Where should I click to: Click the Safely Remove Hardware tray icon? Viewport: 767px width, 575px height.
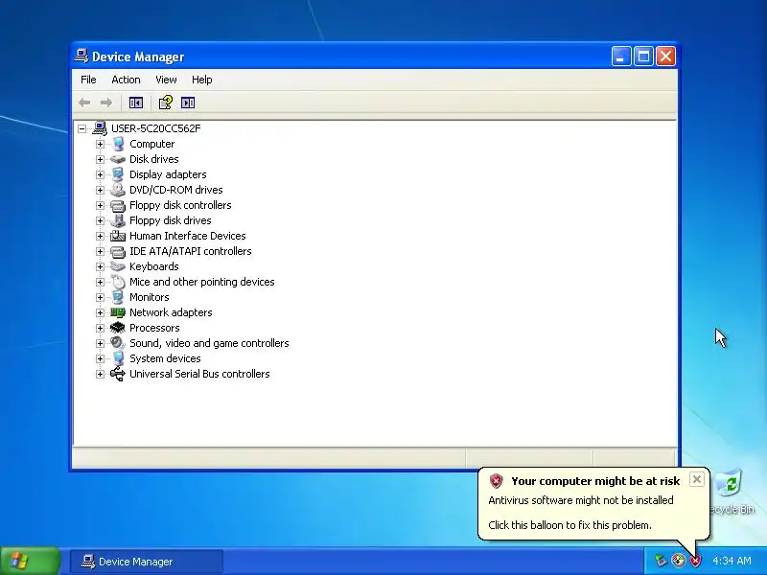(x=661, y=561)
